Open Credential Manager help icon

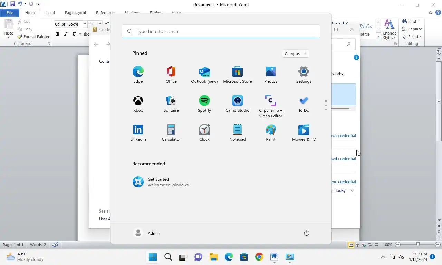pos(356,57)
